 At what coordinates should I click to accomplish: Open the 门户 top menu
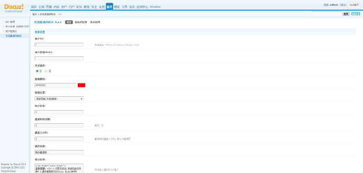tap(71, 7)
